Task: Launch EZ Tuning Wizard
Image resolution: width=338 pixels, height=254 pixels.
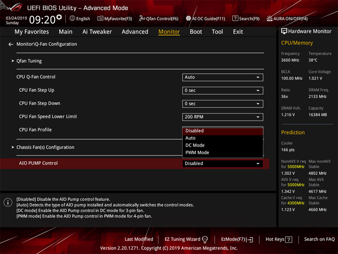Action: 186,239
